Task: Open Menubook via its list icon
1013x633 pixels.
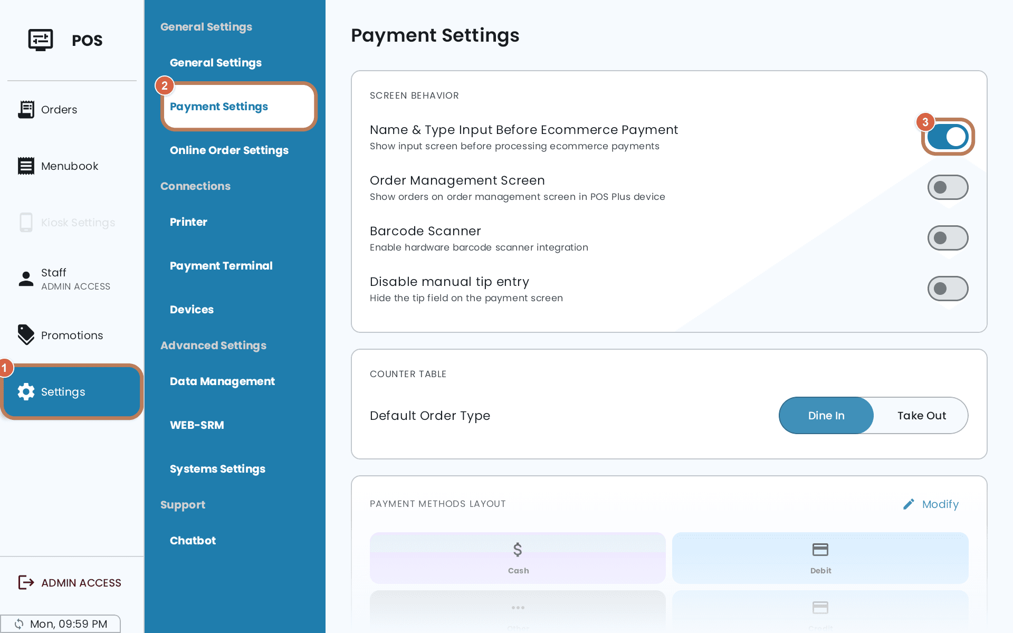Action: click(26, 166)
